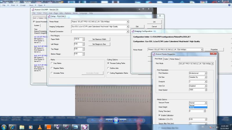Open Printer Model dropdown in Setup dialog
Screen dimensions: 232x130
[x=128, y=22]
